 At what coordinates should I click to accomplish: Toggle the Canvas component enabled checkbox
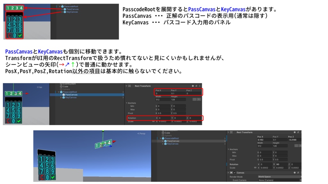pyautogui.click(x=234, y=172)
